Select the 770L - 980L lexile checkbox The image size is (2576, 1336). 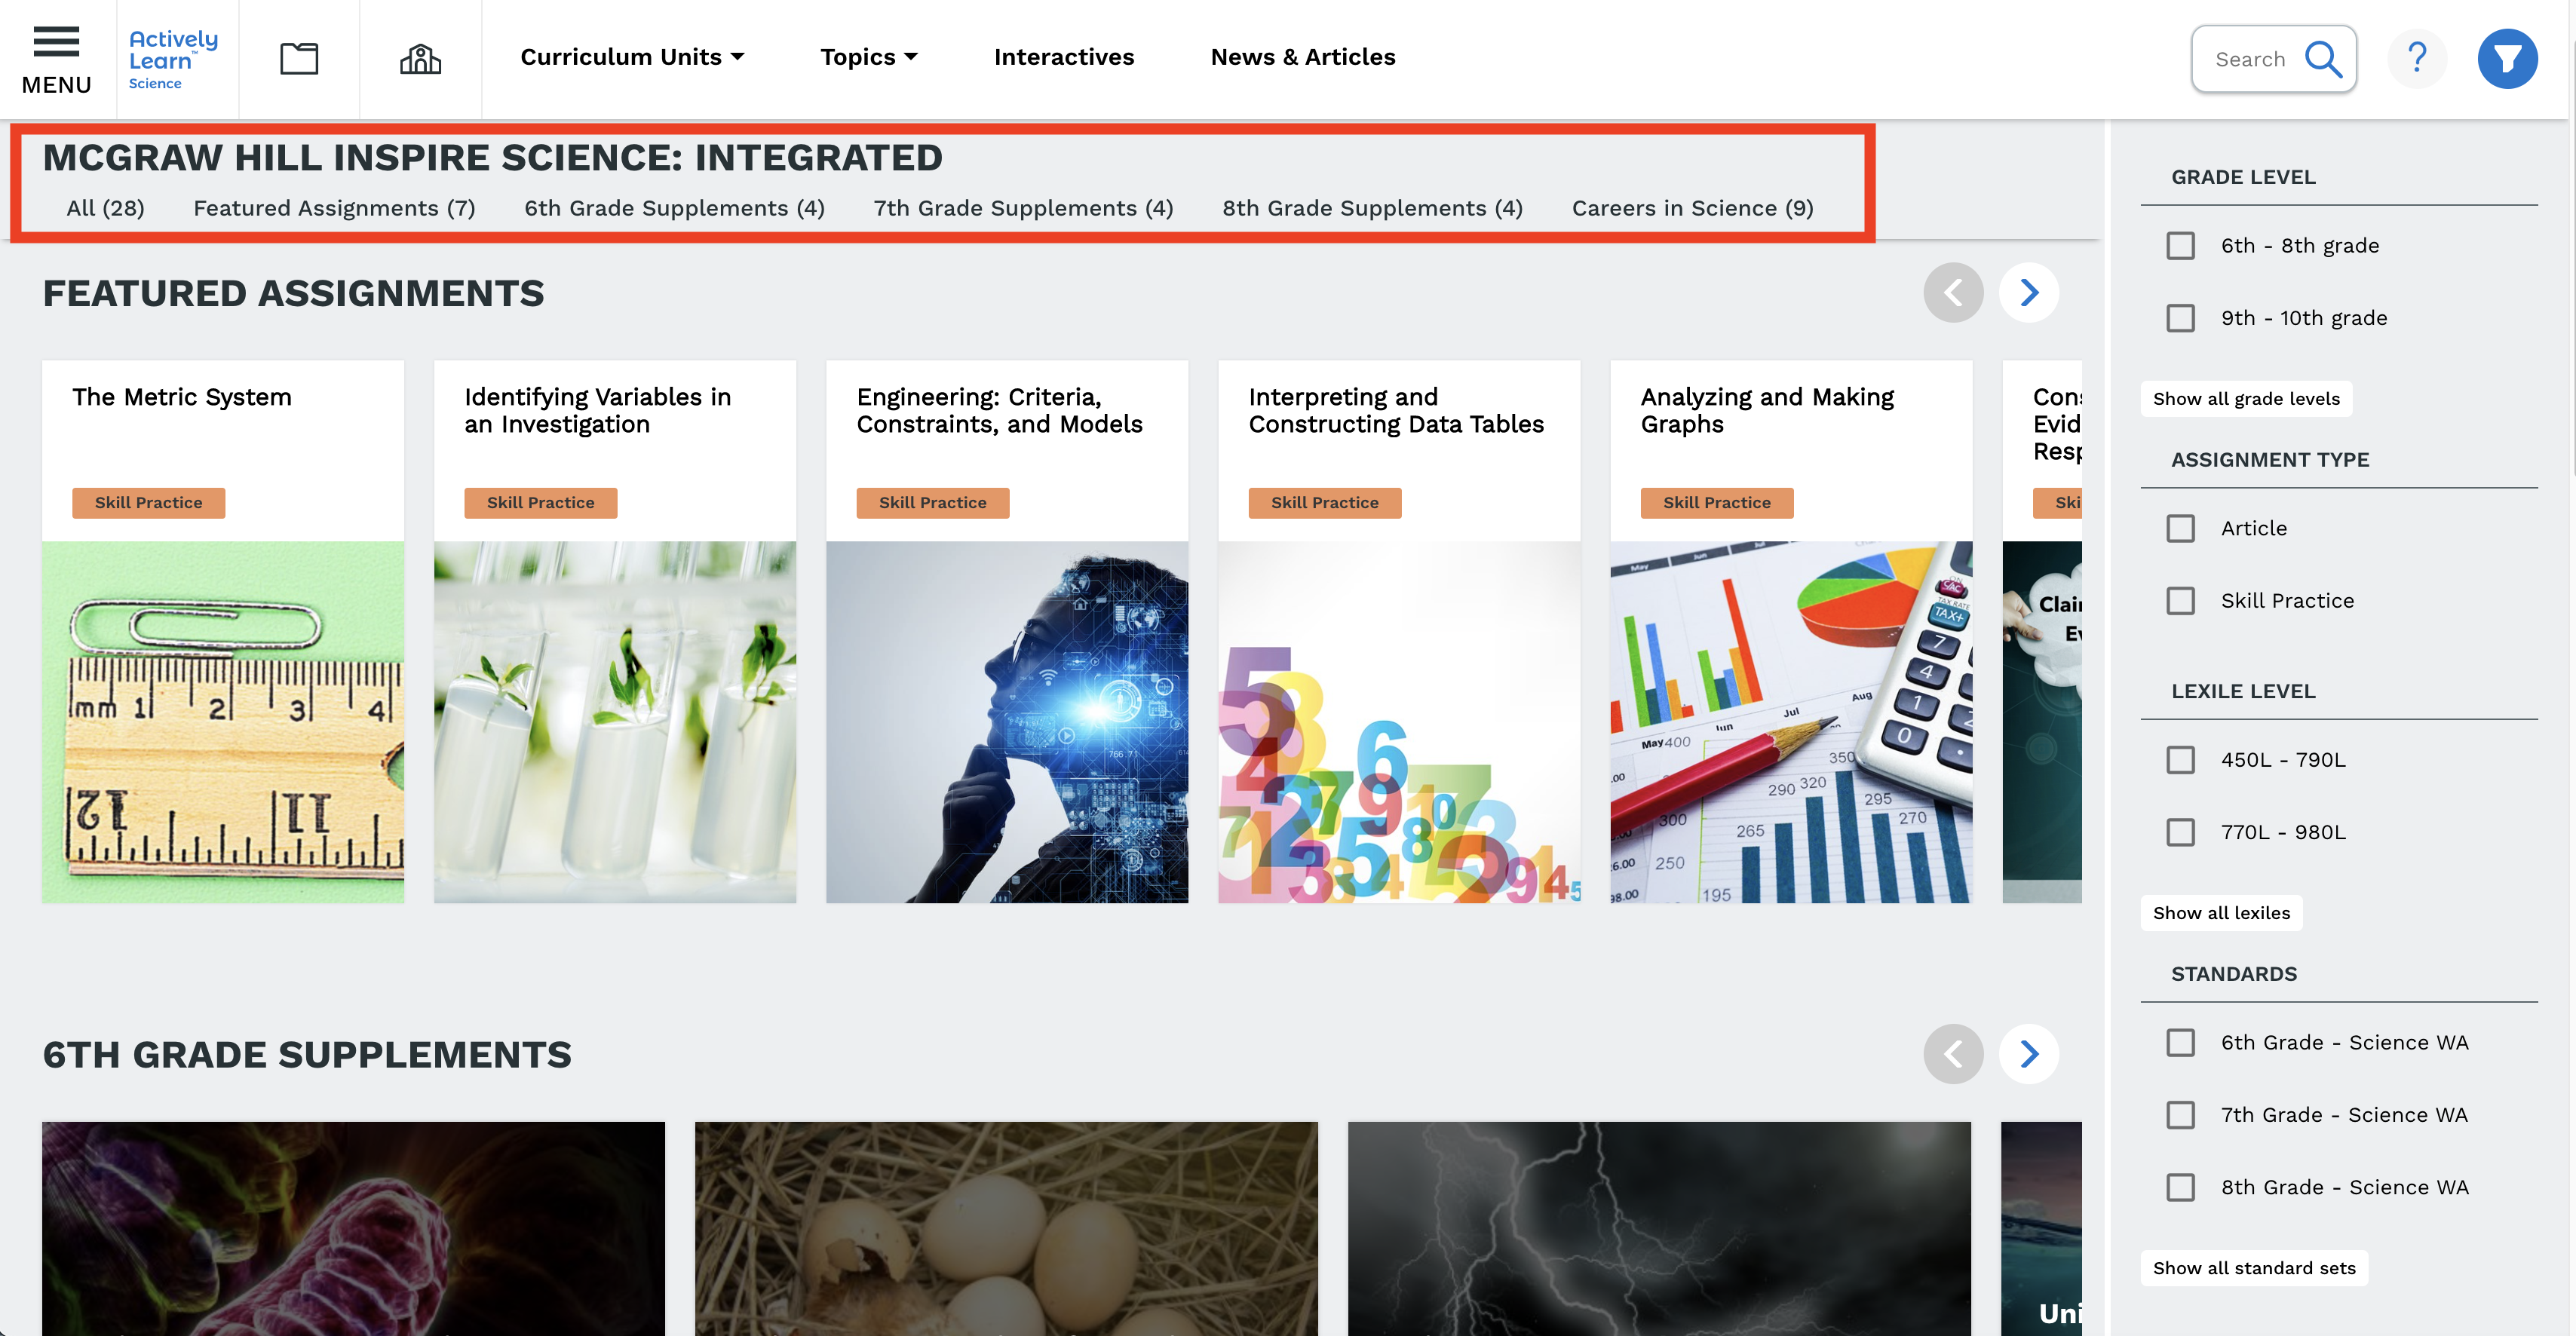pos(2180,831)
